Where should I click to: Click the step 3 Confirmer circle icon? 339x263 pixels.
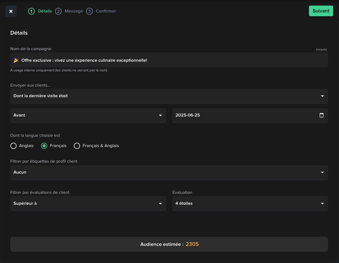89,11
